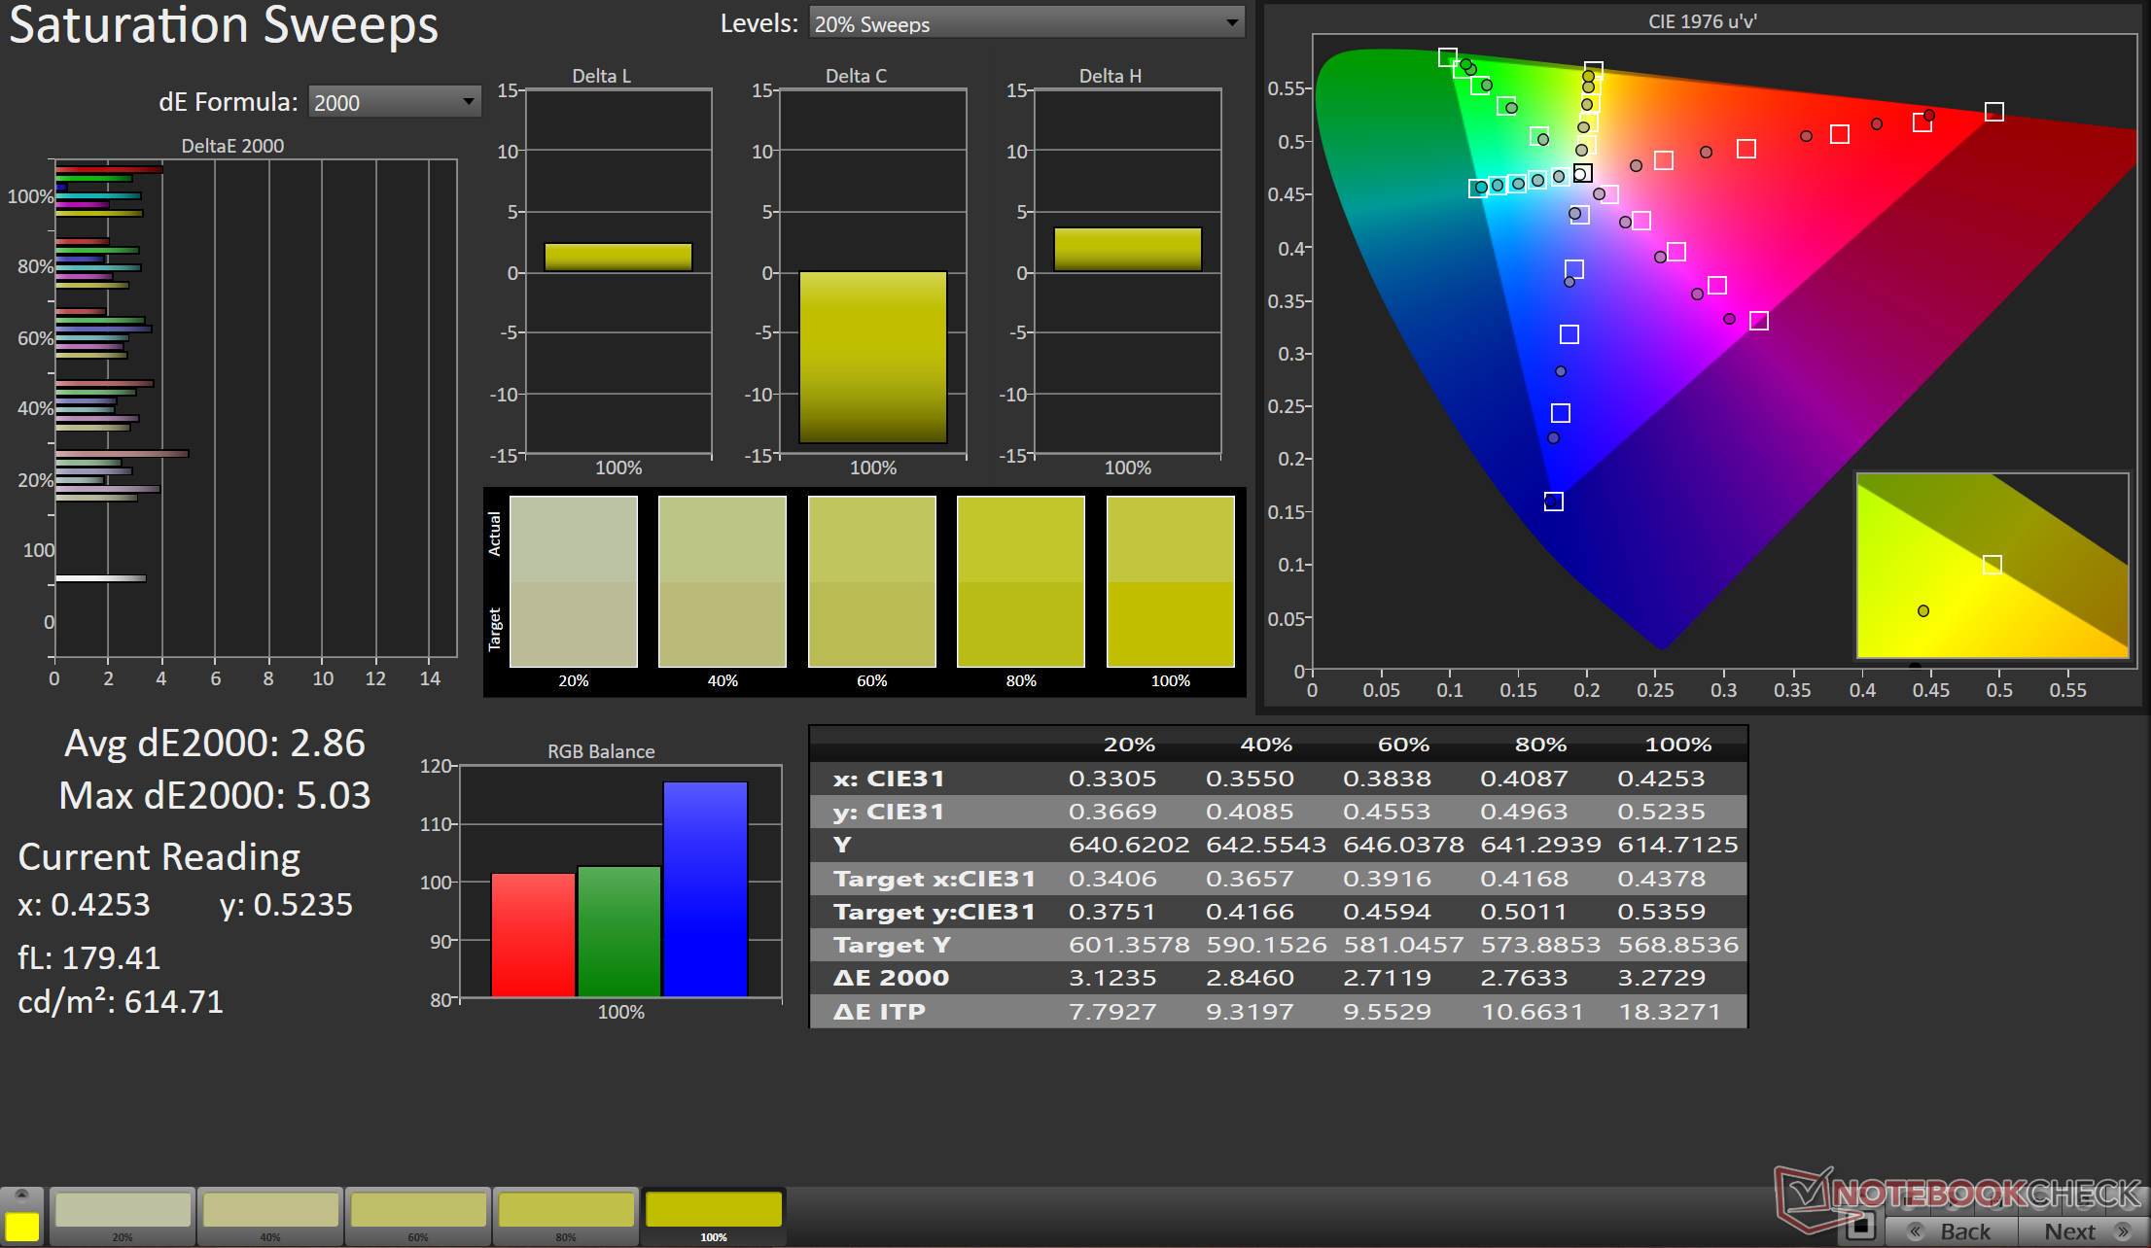Click the stop measurement square icon
This screenshot has height=1248, width=2151.
pos(1860,1227)
